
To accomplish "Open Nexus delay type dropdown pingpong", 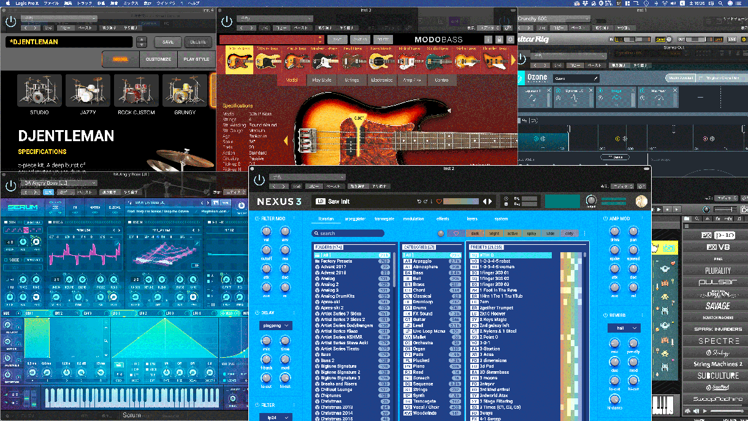I will pos(276,325).
